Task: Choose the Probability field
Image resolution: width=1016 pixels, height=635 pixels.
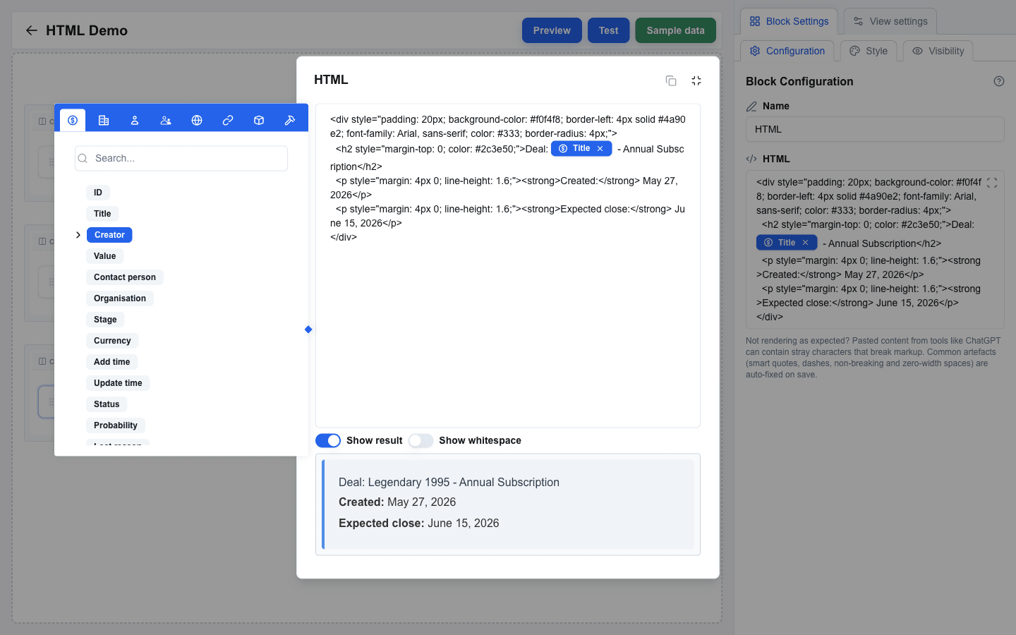Action: [116, 425]
